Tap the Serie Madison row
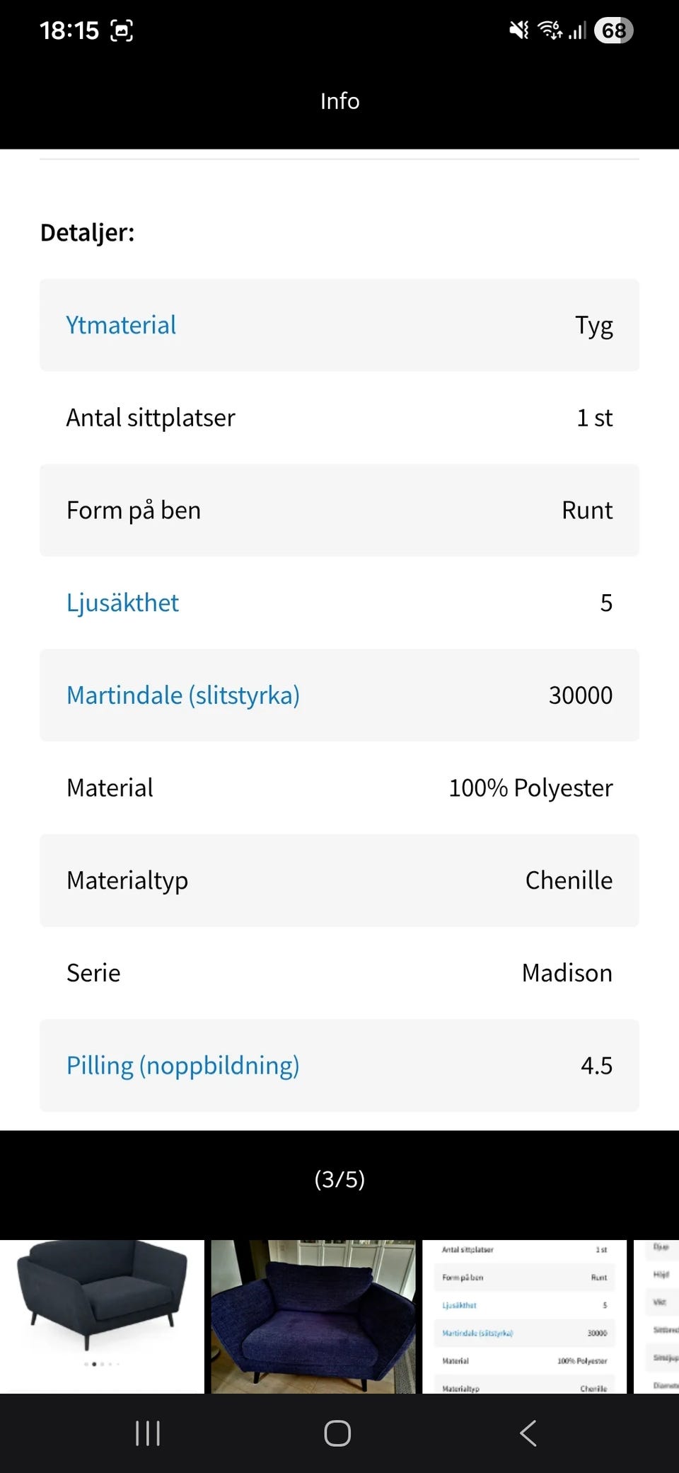Viewport: 679px width, 1473px height. (339, 973)
